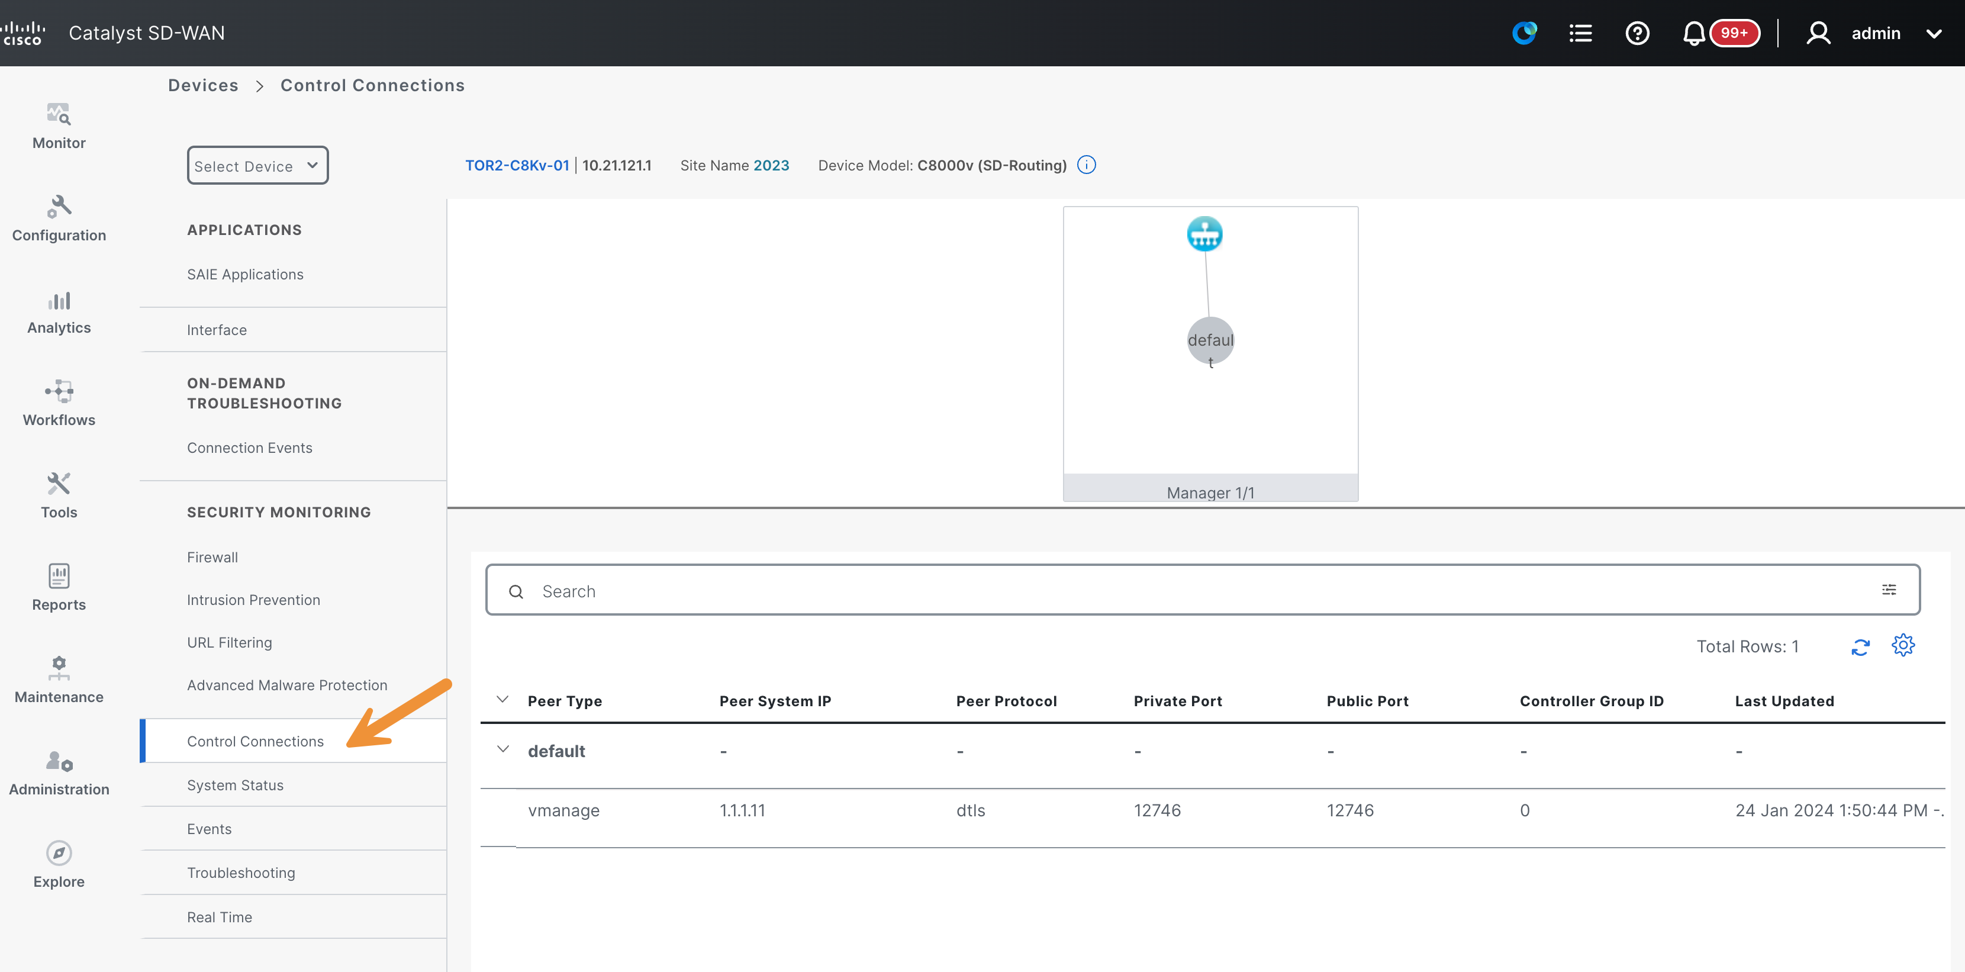
Task: Click the Manager node icon in topology
Action: 1204,233
